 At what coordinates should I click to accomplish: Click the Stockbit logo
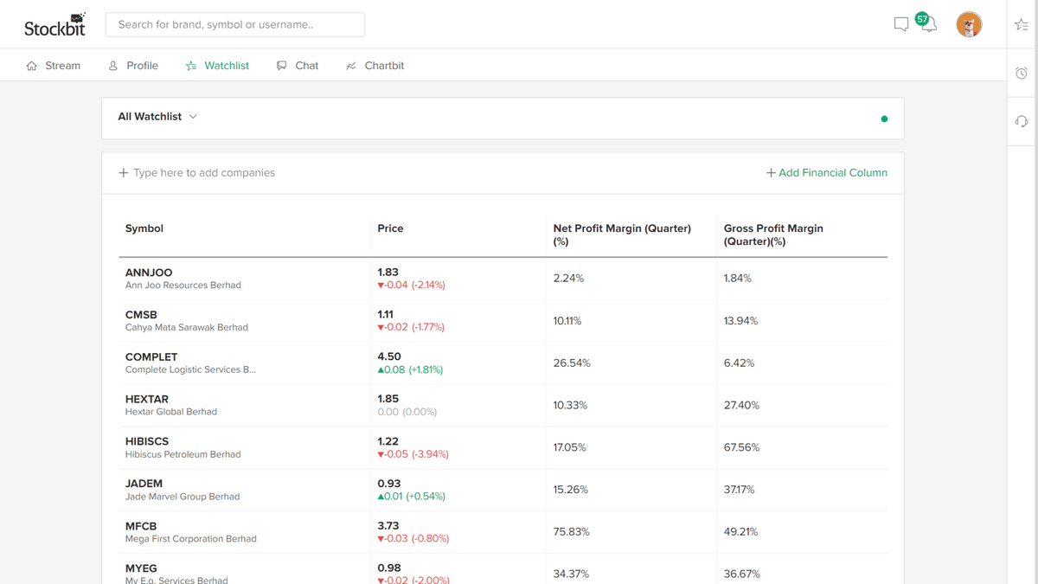[55, 24]
